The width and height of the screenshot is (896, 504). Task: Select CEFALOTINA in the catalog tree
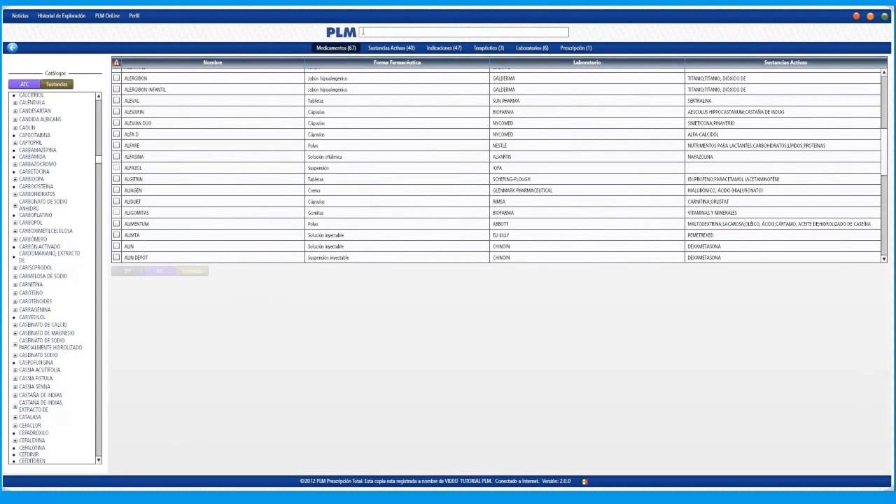point(32,448)
